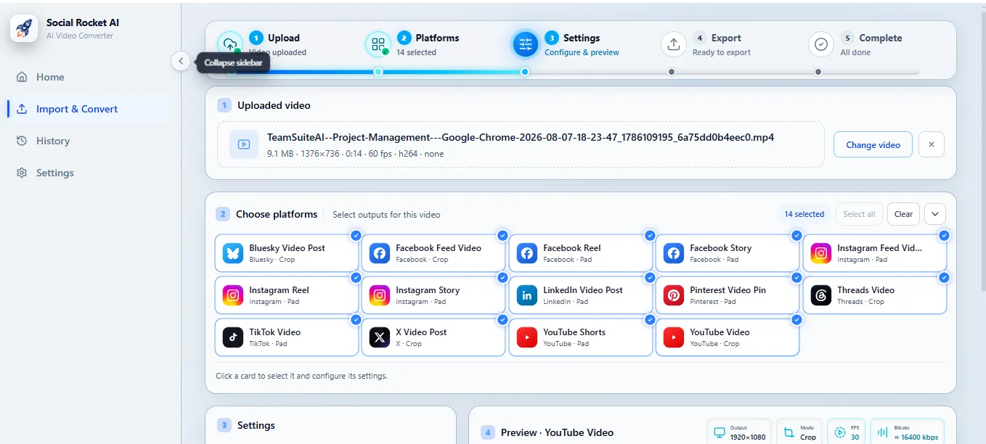986x444 pixels.
Task: Click the Instagram icon on Instagram Story card
Action: click(380, 295)
